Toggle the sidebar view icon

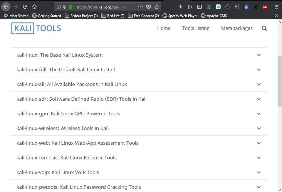click(x=199, y=7)
